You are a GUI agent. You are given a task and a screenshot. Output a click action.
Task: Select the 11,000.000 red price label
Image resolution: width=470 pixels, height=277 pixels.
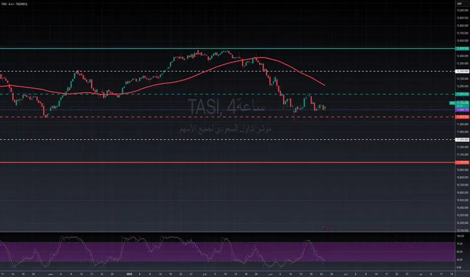462,162
